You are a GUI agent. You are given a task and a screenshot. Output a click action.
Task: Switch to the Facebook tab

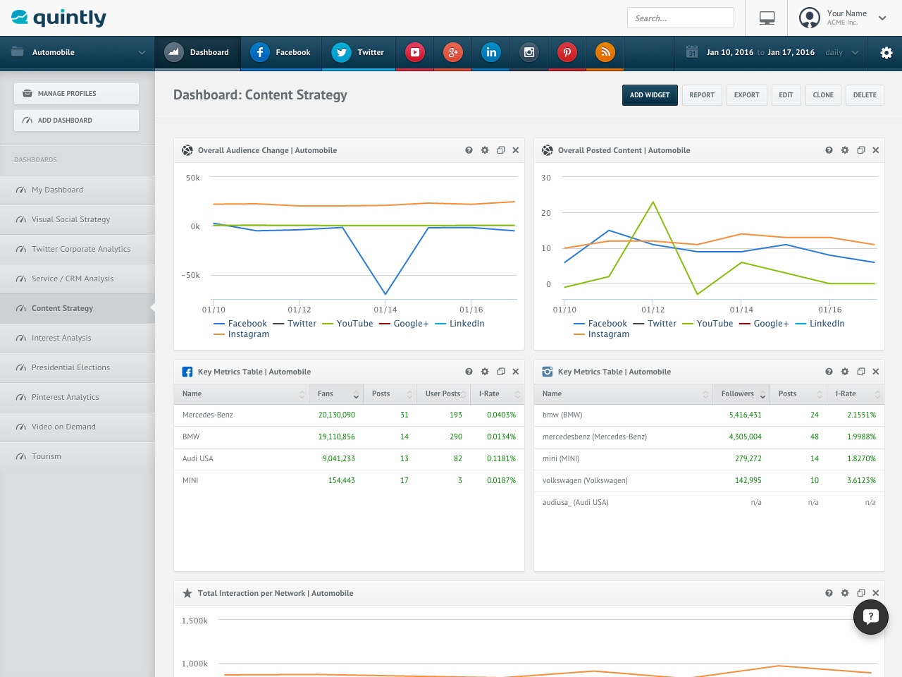(281, 53)
